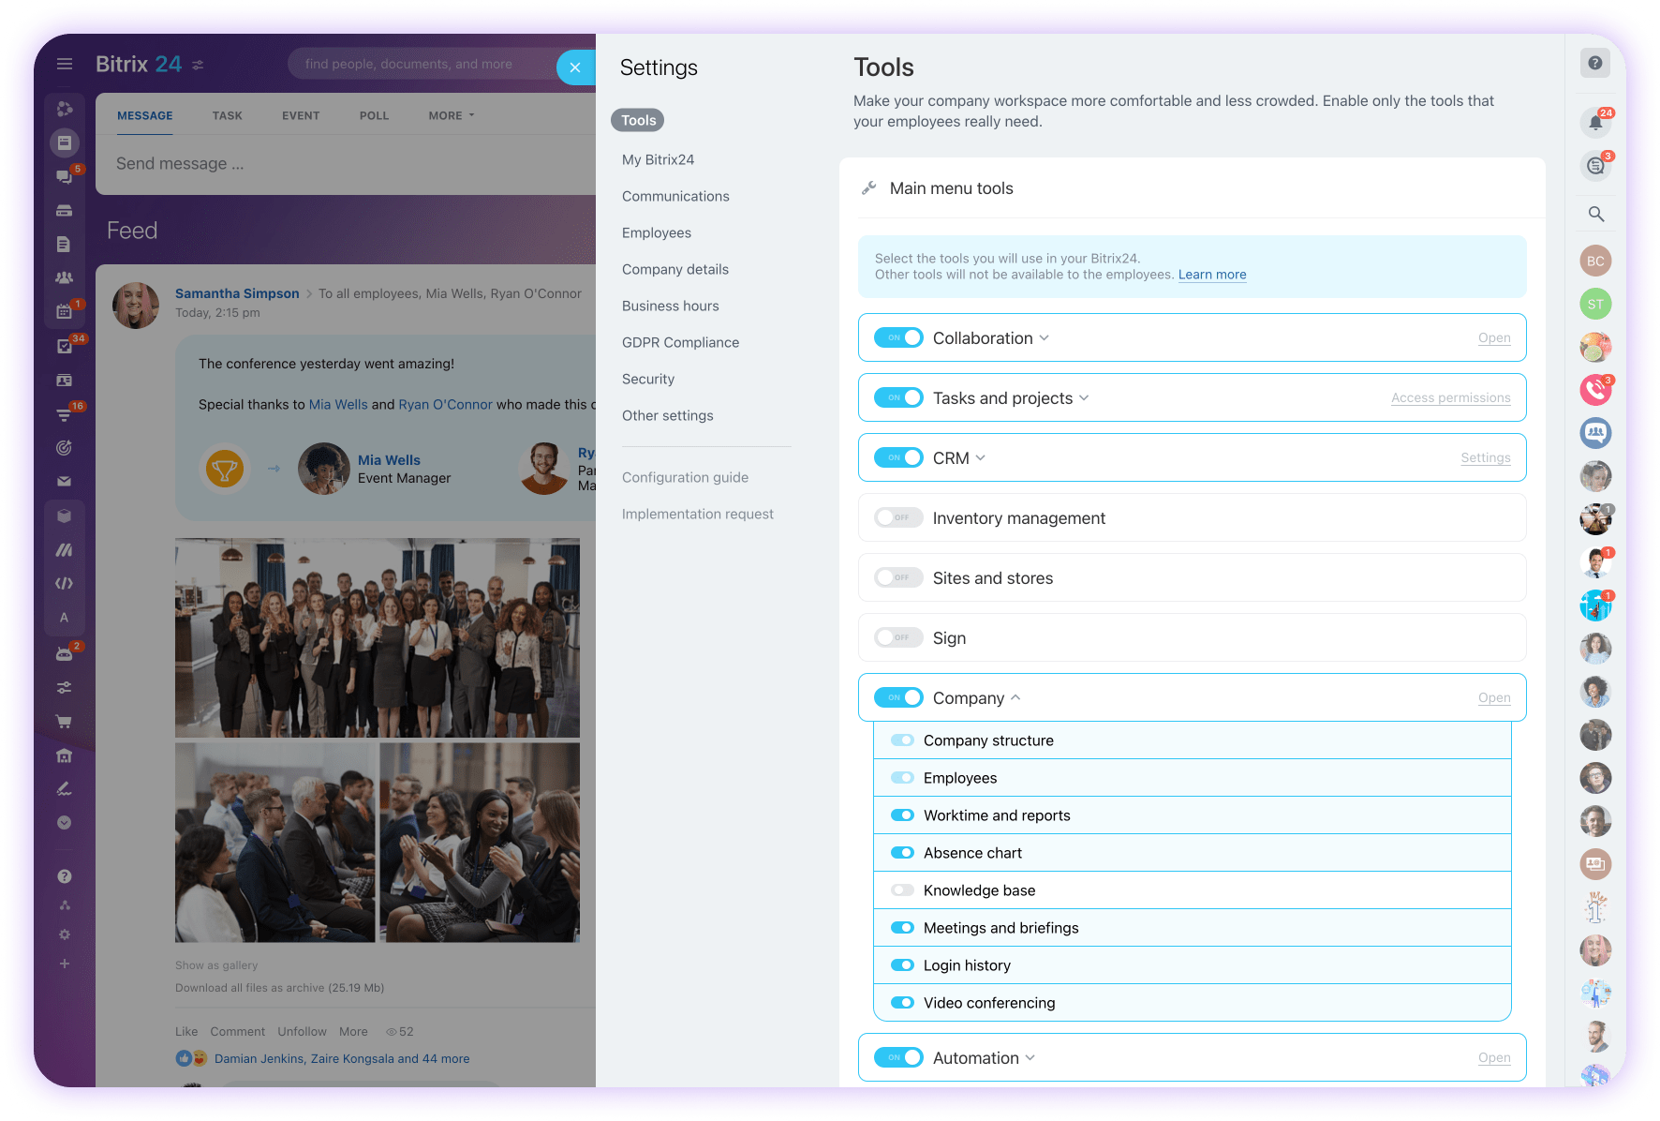Screen dimensions: 1660x1121
Task: Click the help question mark in left sidebar
Action: (x=64, y=876)
